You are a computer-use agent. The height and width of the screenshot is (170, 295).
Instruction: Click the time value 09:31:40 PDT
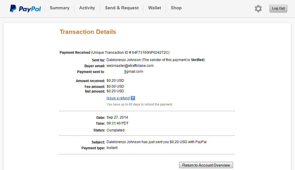tap(118, 123)
